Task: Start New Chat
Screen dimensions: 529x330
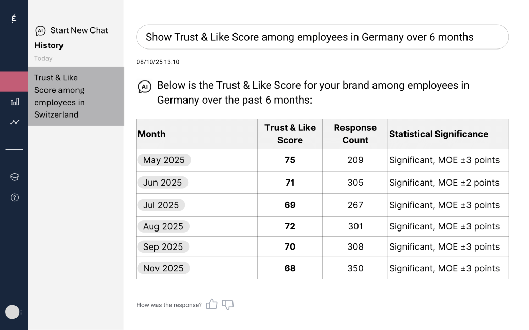Action: point(79,30)
